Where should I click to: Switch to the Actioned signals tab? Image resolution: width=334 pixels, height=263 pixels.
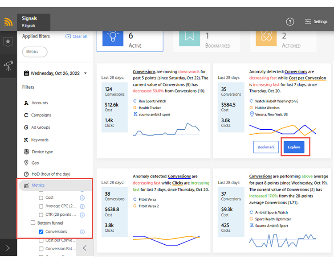click(x=283, y=41)
